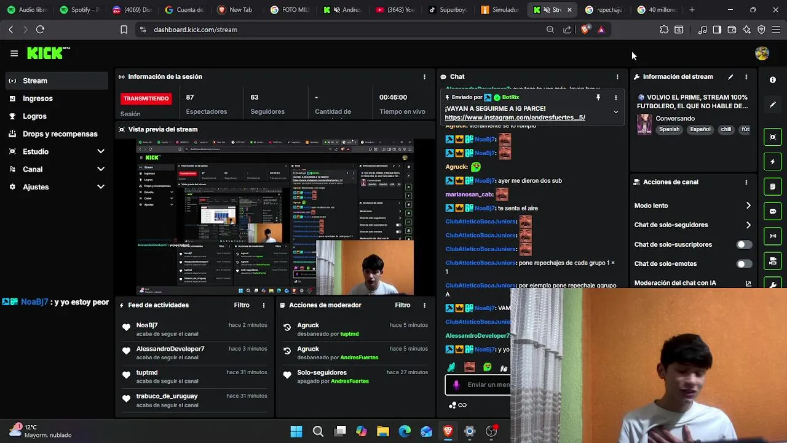
Task: Open the Kick hamburger menu
Action: click(x=14, y=54)
